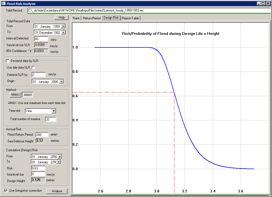Enable Use tide-data SLR checkbox
Screen dimensions: 272x197
[33, 68]
